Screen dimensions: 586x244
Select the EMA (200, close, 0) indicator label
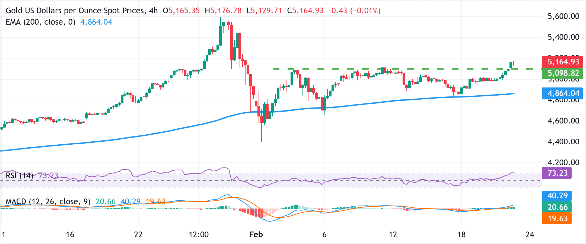click(x=40, y=22)
